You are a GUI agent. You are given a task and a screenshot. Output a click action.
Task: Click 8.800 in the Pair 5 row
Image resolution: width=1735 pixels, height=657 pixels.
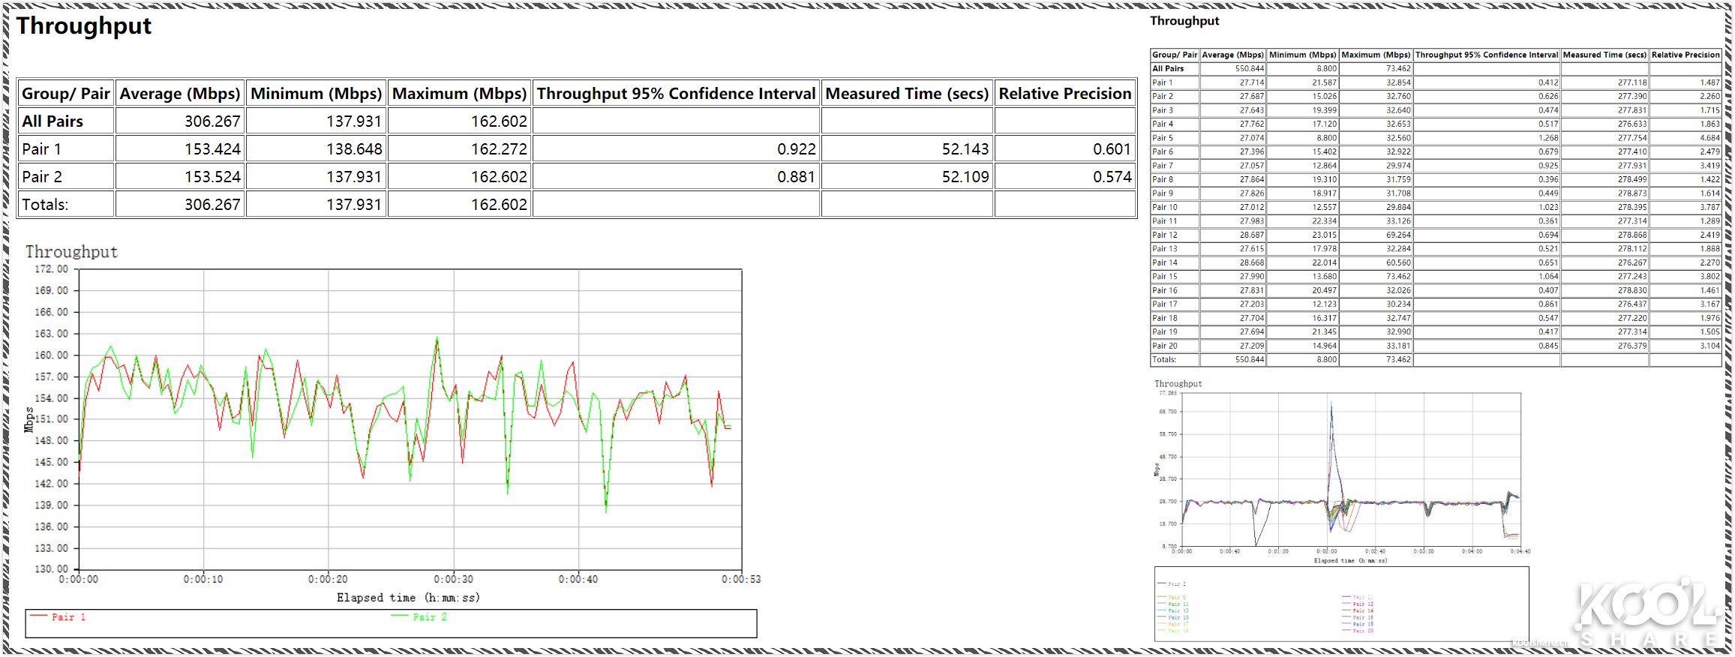pos(1327,138)
